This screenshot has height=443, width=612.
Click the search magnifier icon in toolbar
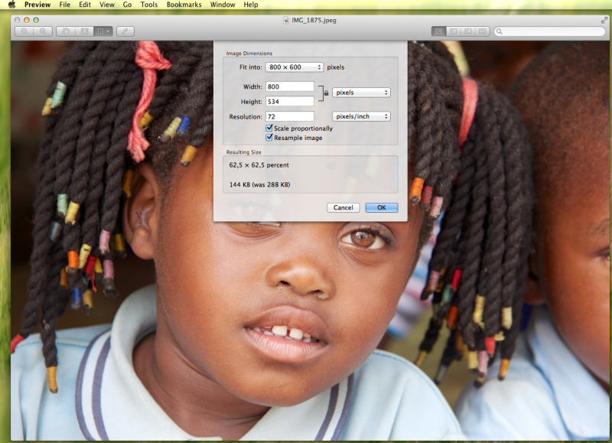click(x=500, y=31)
